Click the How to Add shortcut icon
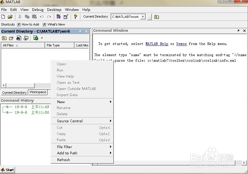 click(19, 24)
